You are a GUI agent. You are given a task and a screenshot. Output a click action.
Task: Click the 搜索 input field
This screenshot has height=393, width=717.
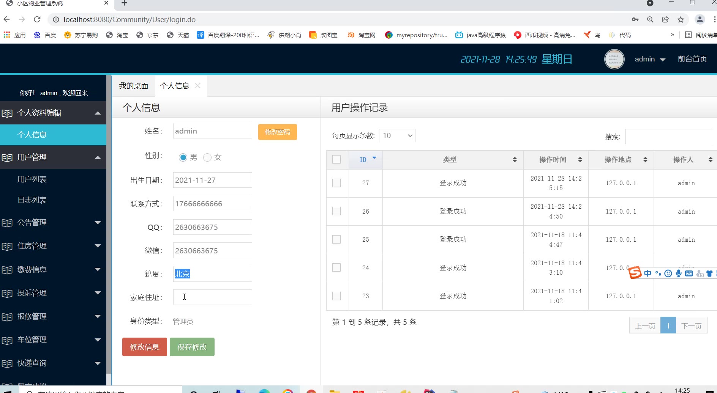[669, 137]
